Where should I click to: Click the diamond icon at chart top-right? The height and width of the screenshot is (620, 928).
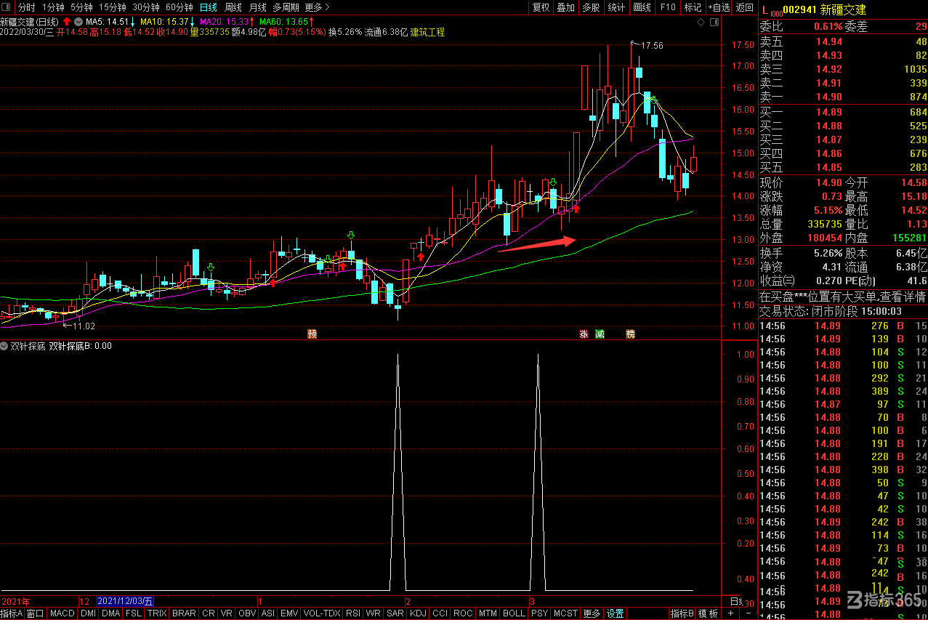[701, 22]
